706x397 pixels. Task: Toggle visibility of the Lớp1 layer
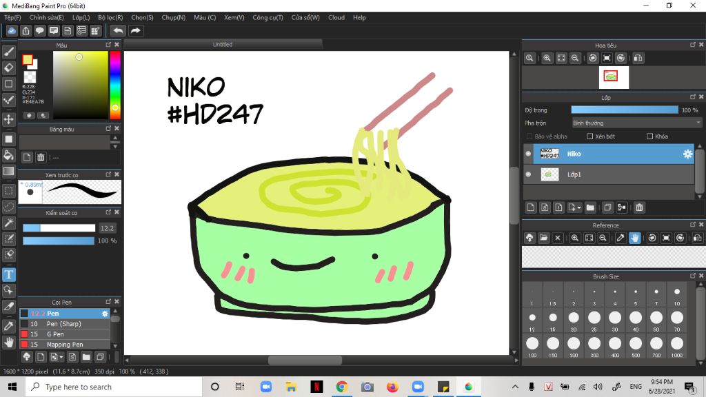(x=528, y=174)
